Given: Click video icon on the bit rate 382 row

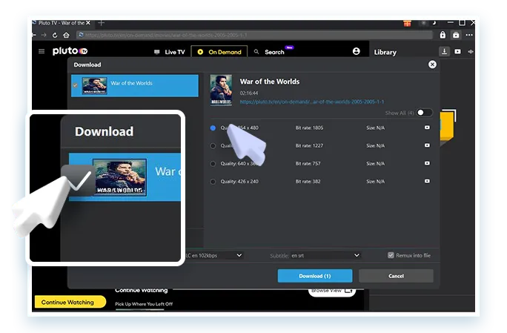Looking at the screenshot, I should tap(427, 181).
